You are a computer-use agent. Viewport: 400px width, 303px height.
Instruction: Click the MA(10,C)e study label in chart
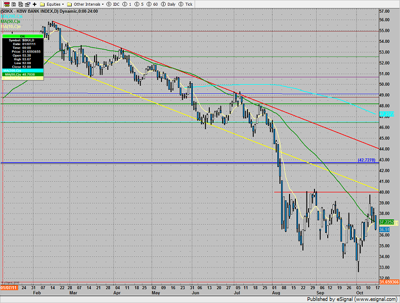point(11,26)
